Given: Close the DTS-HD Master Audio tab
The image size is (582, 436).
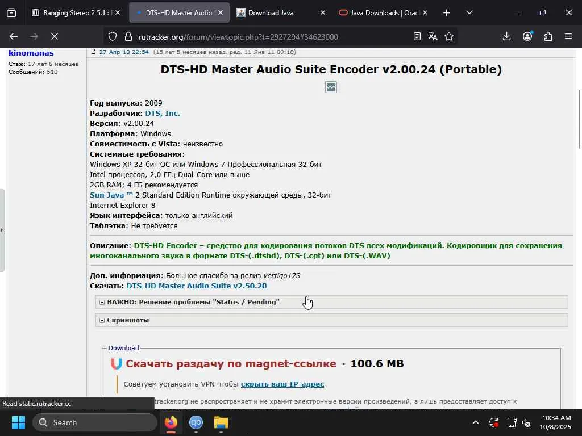Looking at the screenshot, I should [x=221, y=12].
